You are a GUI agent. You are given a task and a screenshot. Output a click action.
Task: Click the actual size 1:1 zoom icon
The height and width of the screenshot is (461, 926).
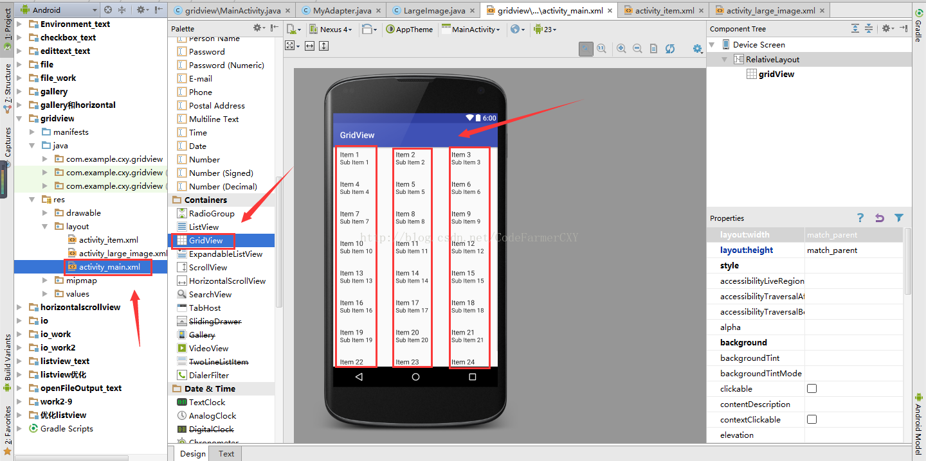(601, 49)
